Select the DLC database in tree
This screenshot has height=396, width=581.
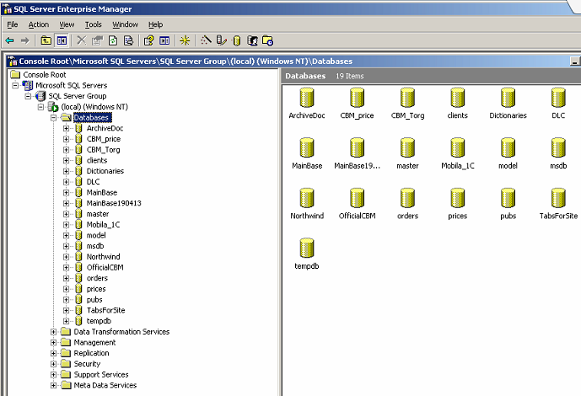pyautogui.click(x=93, y=182)
